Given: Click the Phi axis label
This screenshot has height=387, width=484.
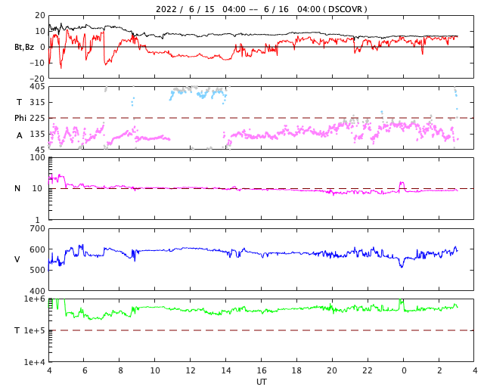Looking at the screenshot, I should point(20,118).
